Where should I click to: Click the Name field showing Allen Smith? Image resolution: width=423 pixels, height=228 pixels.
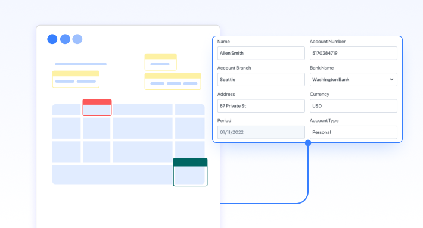[x=261, y=53]
